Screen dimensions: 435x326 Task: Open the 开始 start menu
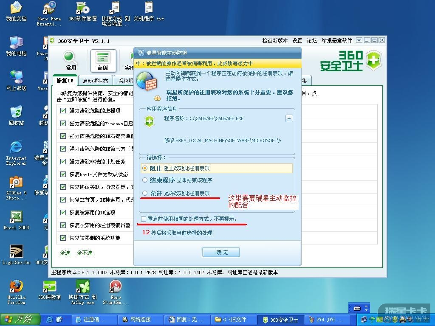tap(20, 320)
